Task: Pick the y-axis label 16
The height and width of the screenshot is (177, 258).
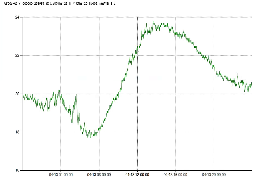Action: pyautogui.click(x=17, y=170)
